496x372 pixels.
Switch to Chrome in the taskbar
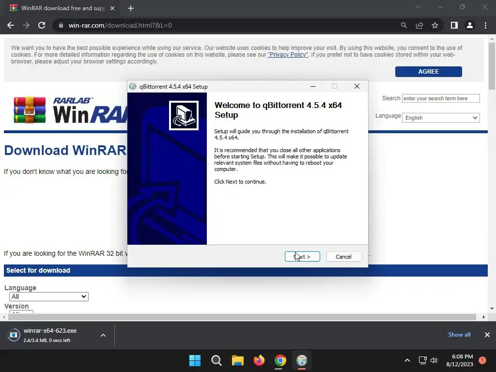tap(280, 360)
